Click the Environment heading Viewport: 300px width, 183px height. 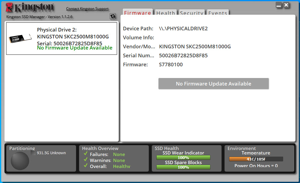click(x=241, y=148)
